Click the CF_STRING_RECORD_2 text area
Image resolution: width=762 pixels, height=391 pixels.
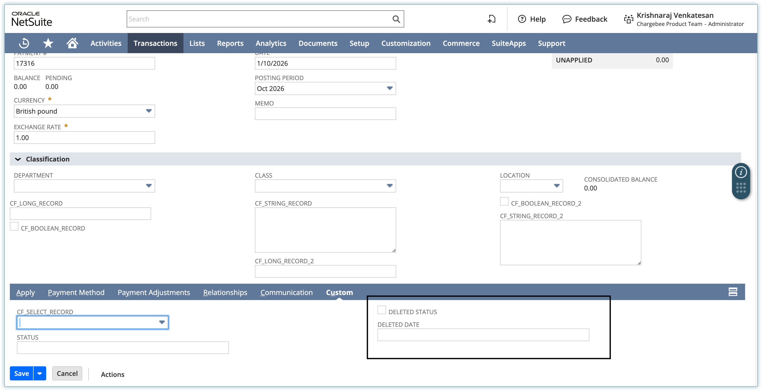point(570,242)
